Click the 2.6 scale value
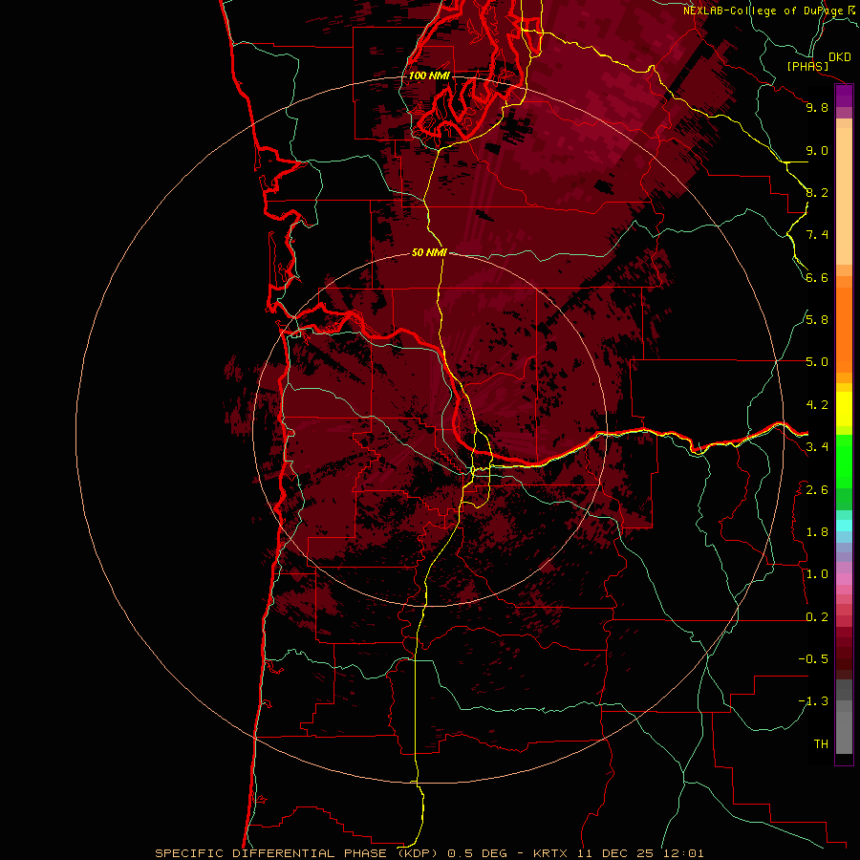The height and width of the screenshot is (860, 860). pos(817,490)
